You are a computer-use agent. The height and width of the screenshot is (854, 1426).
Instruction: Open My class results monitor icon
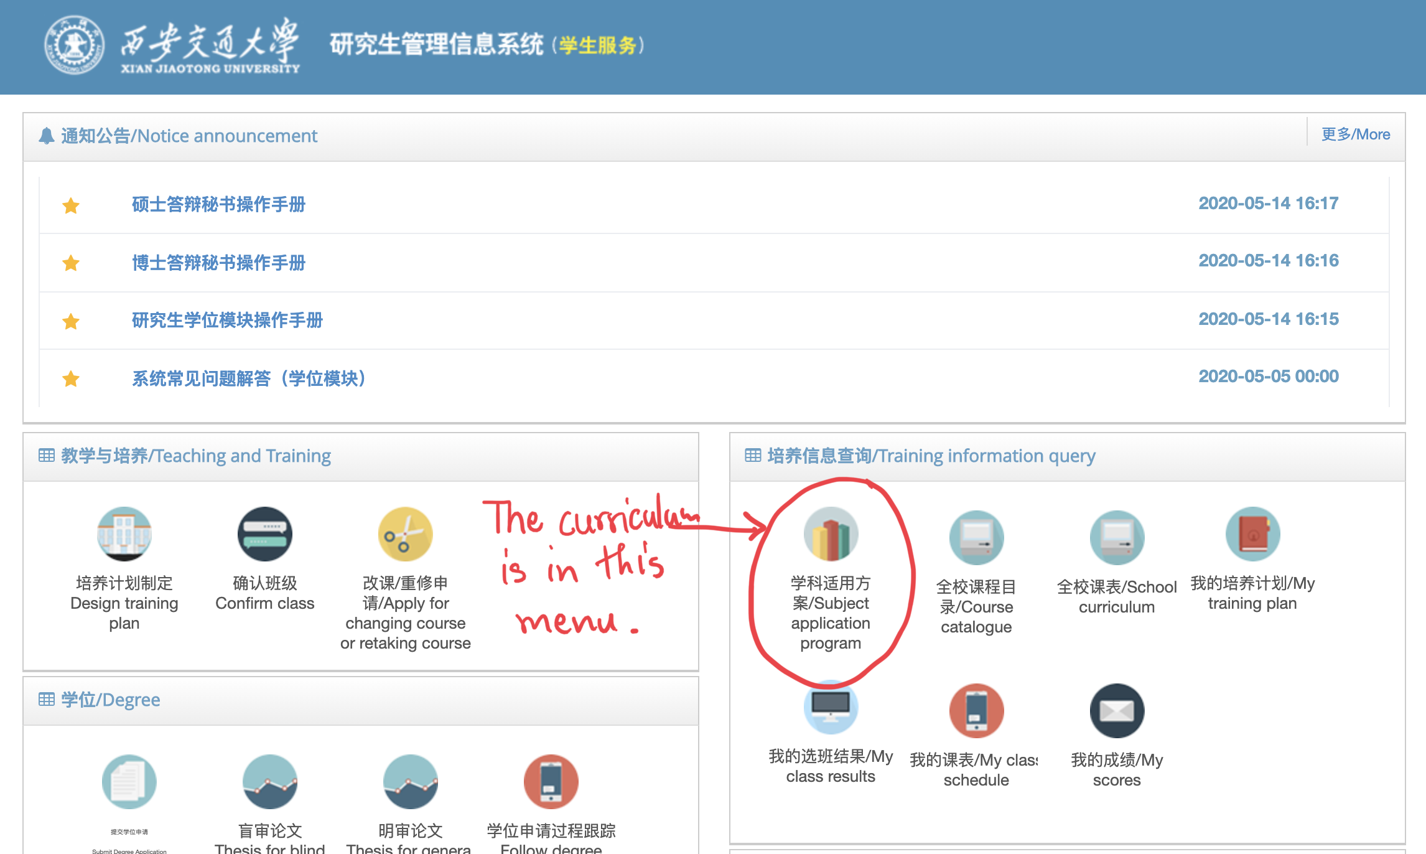(831, 707)
